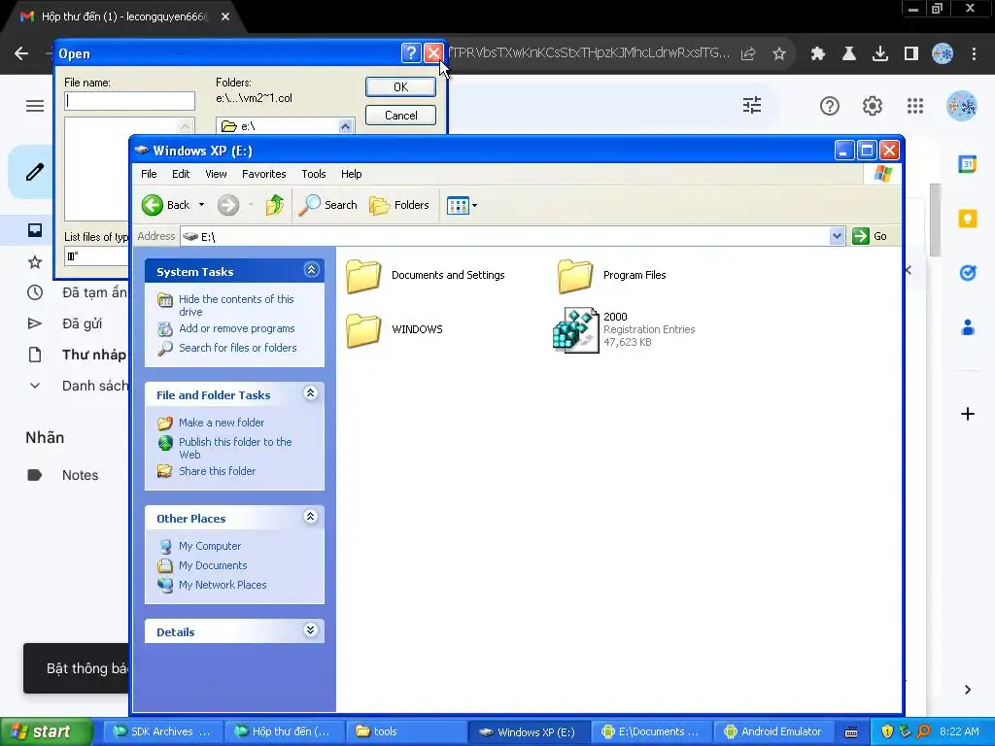Switch to the tools taskbar window
995x746 pixels.
(x=406, y=731)
